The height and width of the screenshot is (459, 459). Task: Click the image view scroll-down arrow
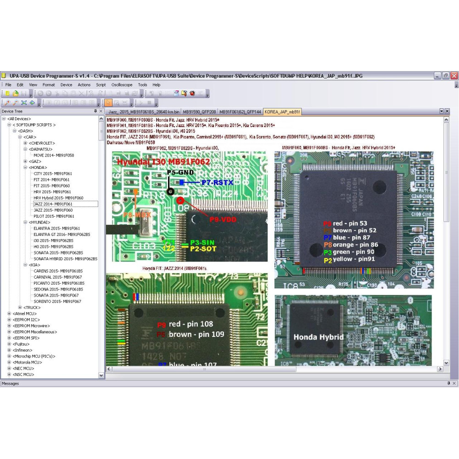[446, 363]
